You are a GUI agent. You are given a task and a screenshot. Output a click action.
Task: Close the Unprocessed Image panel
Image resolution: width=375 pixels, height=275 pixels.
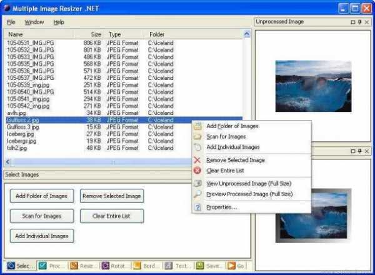[366, 22]
